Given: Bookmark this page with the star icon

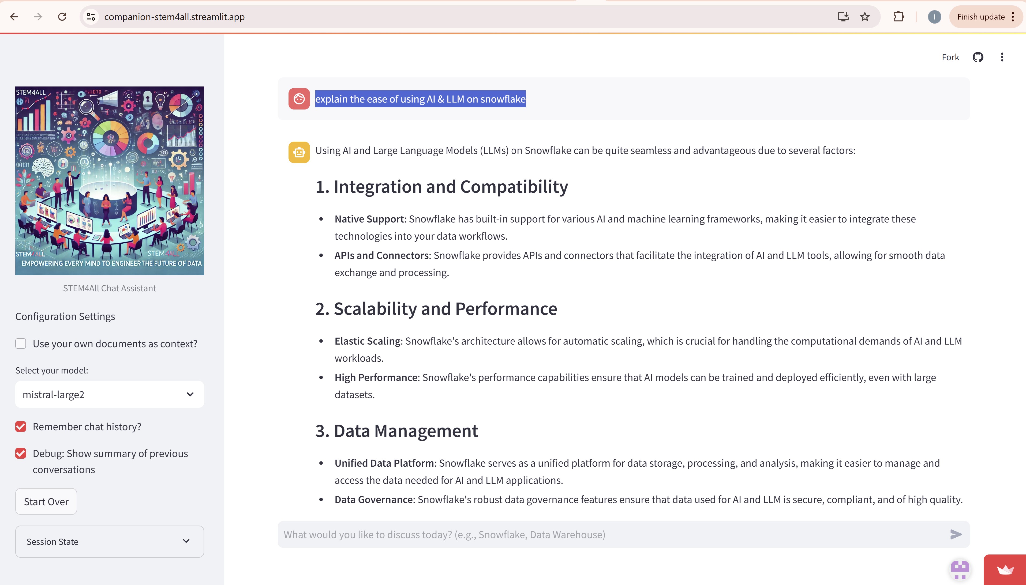Looking at the screenshot, I should (865, 17).
